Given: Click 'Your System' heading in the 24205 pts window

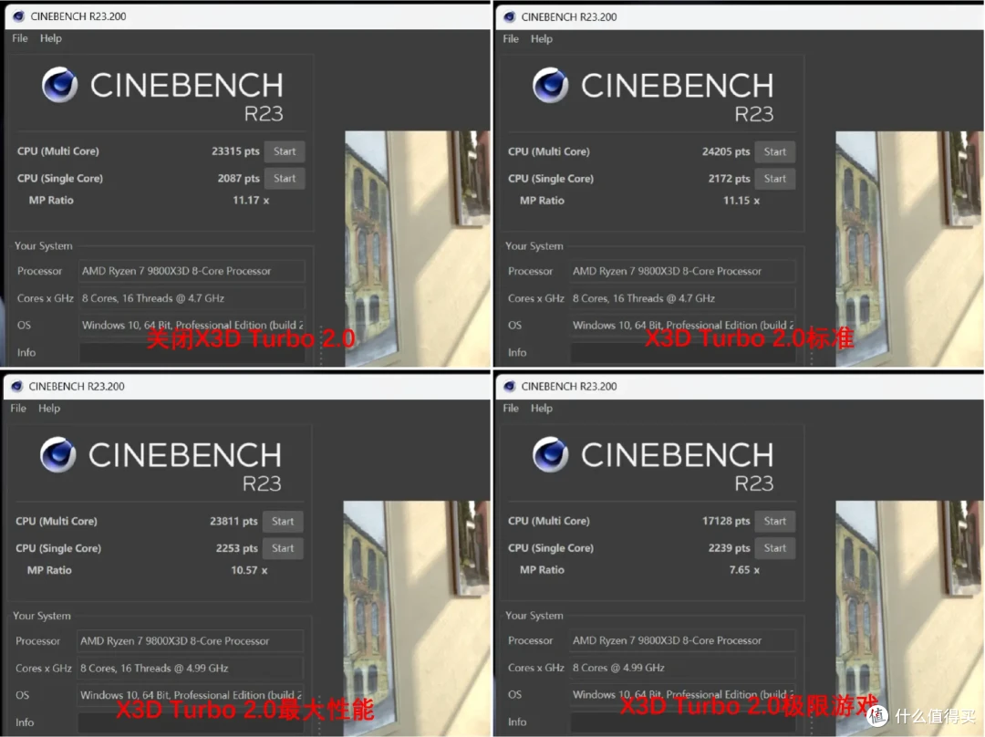Looking at the screenshot, I should (x=534, y=246).
